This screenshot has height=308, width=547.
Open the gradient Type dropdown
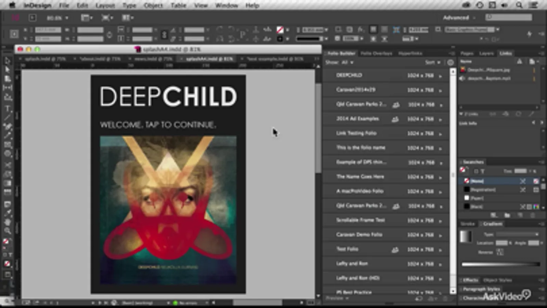518,234
